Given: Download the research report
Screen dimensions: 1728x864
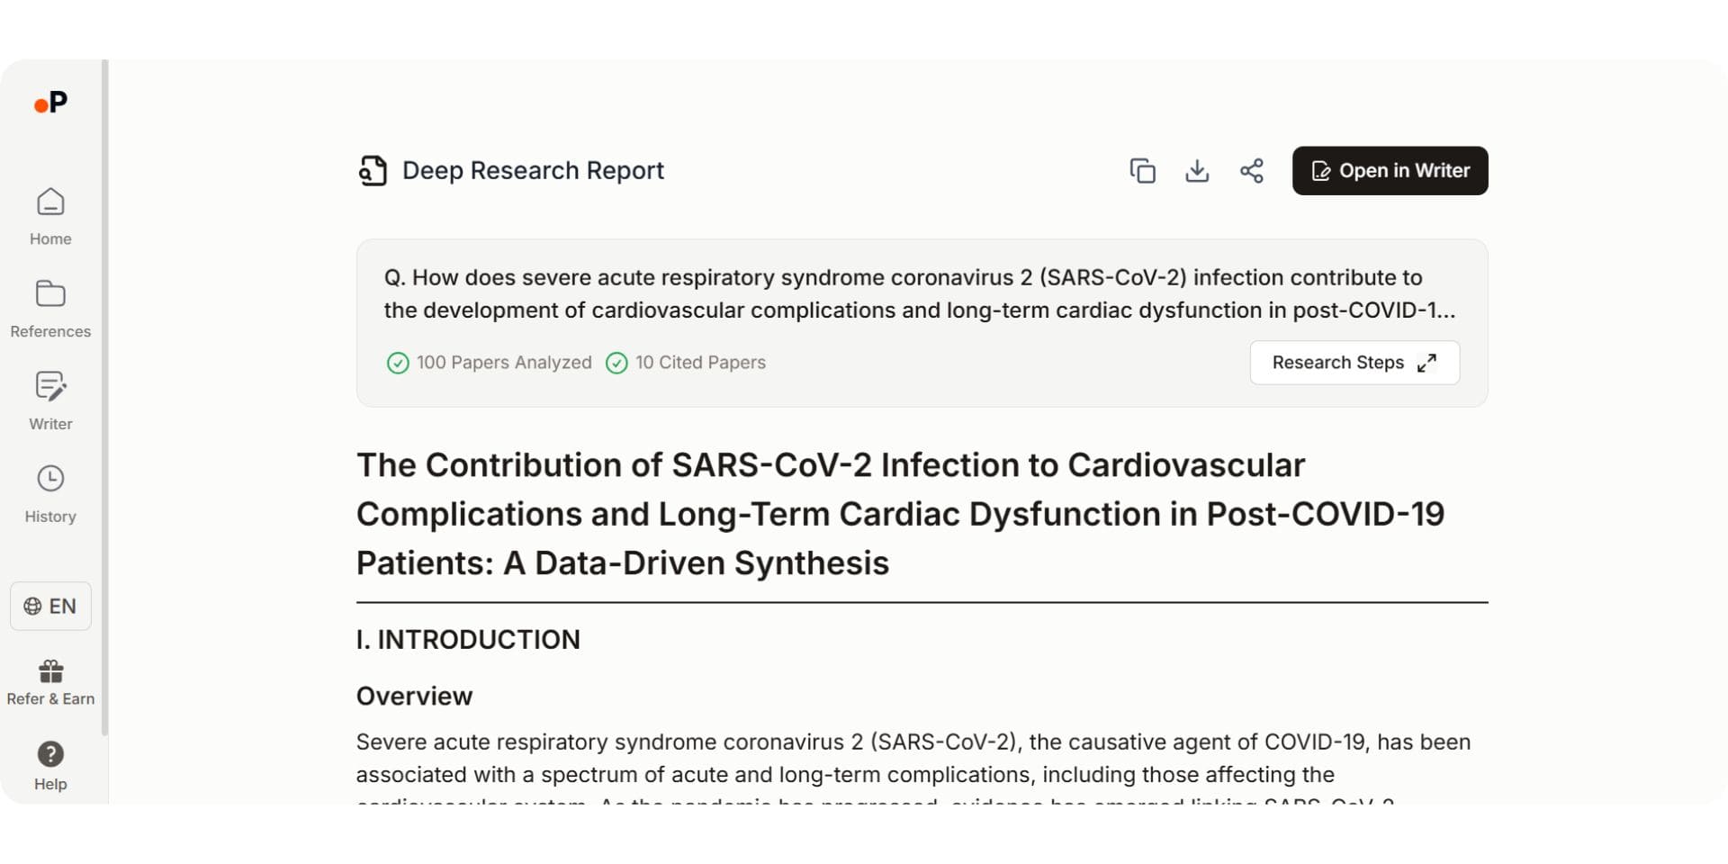Looking at the screenshot, I should coord(1197,171).
